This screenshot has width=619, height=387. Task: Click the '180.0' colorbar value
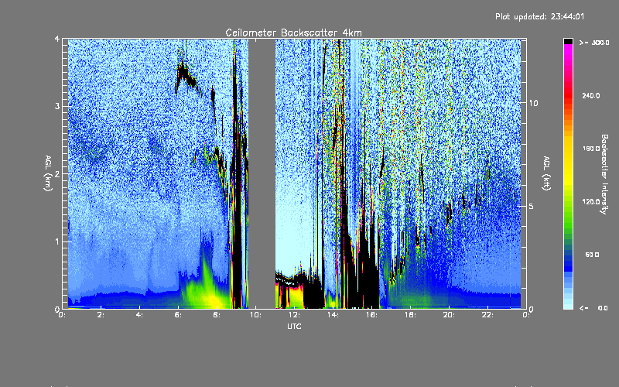[x=591, y=149]
